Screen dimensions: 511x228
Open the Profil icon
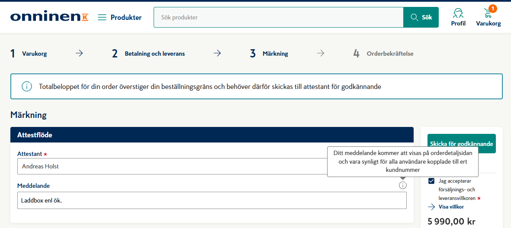point(458,17)
